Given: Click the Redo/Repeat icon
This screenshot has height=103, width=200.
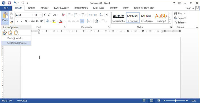Looking at the screenshot, I should click(x=23, y=3).
